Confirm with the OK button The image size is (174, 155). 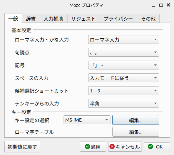(157, 147)
